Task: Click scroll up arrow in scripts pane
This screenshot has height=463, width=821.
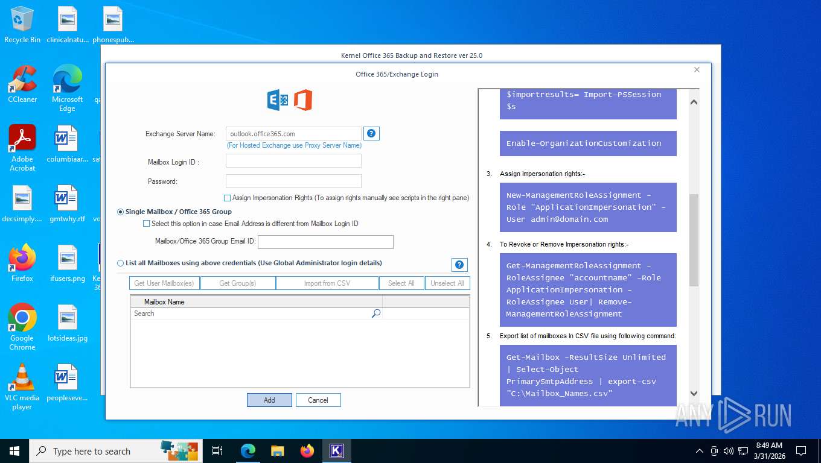Action: [x=694, y=102]
